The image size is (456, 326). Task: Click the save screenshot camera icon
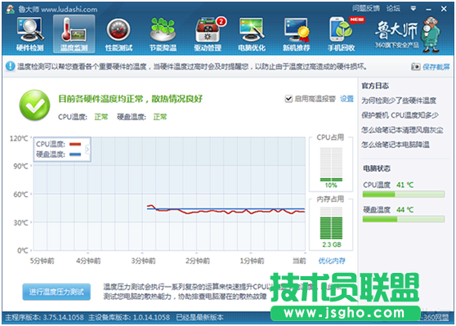click(416, 67)
